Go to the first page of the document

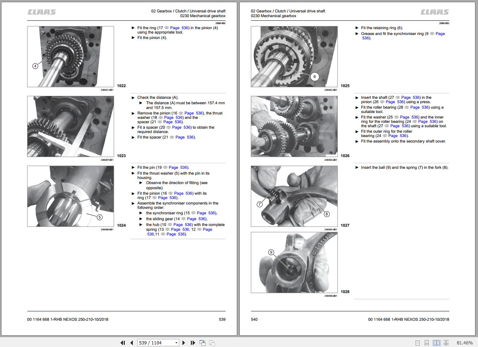pos(123,343)
